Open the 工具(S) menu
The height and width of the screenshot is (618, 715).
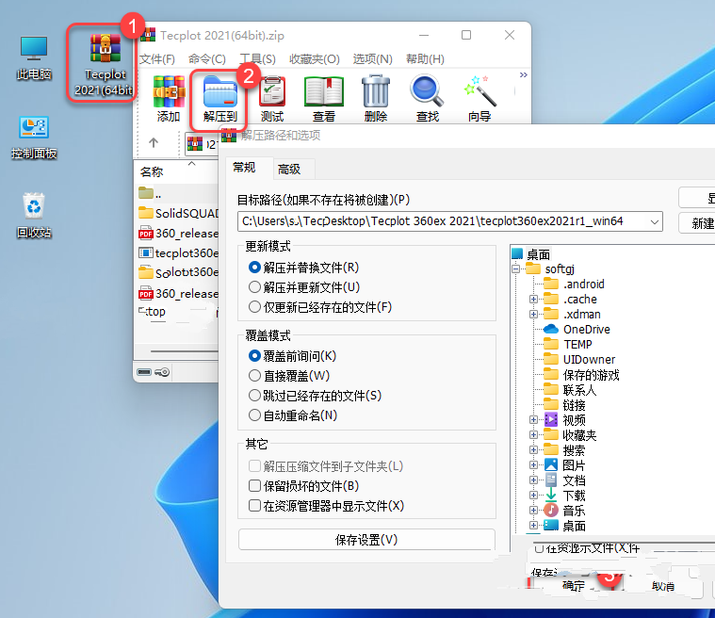[x=257, y=59]
